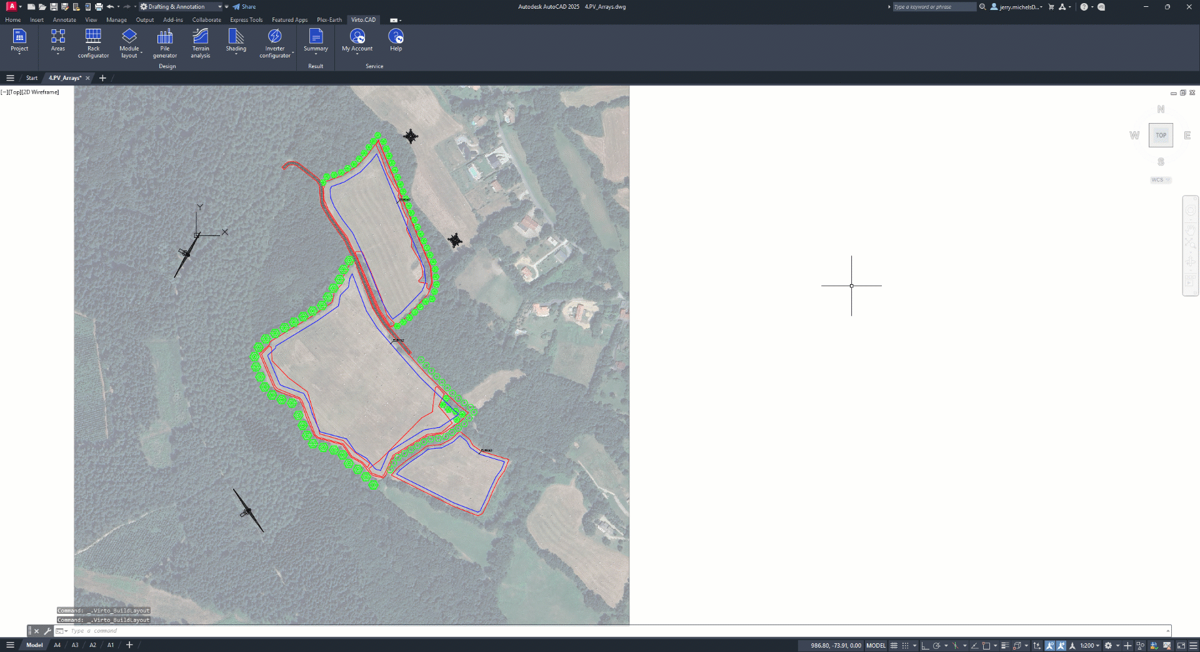Click the coordinates readout 986.80, -73.91
The image size is (1200, 652).
coord(836,646)
